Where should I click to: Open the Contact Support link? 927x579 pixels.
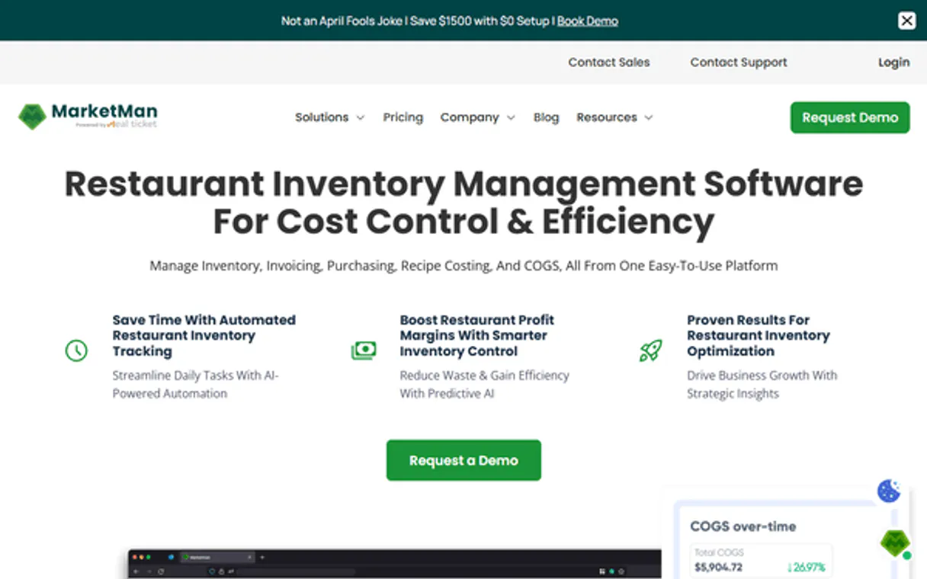pos(738,62)
